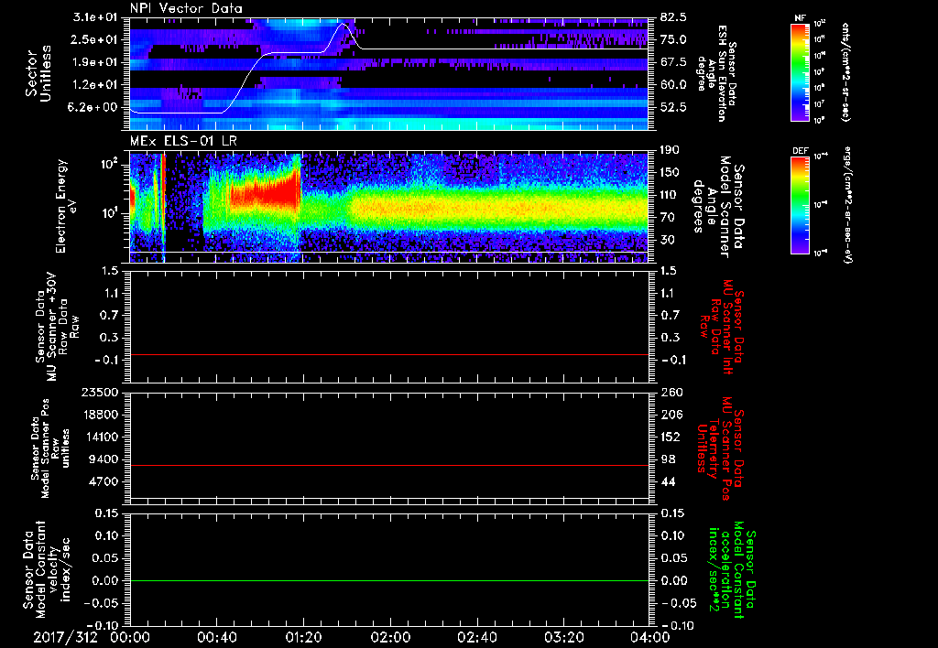Click the '3.1e+01' sector tick label
The image size is (938, 648).
[x=95, y=17]
